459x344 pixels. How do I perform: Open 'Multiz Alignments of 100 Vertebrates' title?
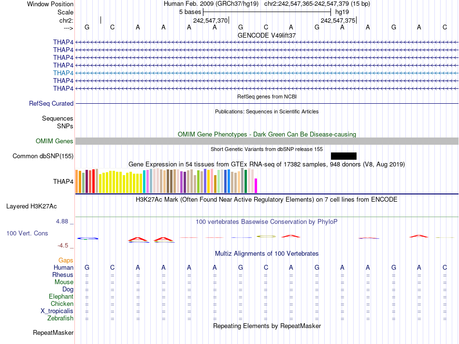tap(267, 253)
